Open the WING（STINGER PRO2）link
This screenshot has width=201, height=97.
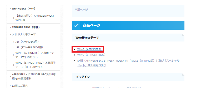92,55
